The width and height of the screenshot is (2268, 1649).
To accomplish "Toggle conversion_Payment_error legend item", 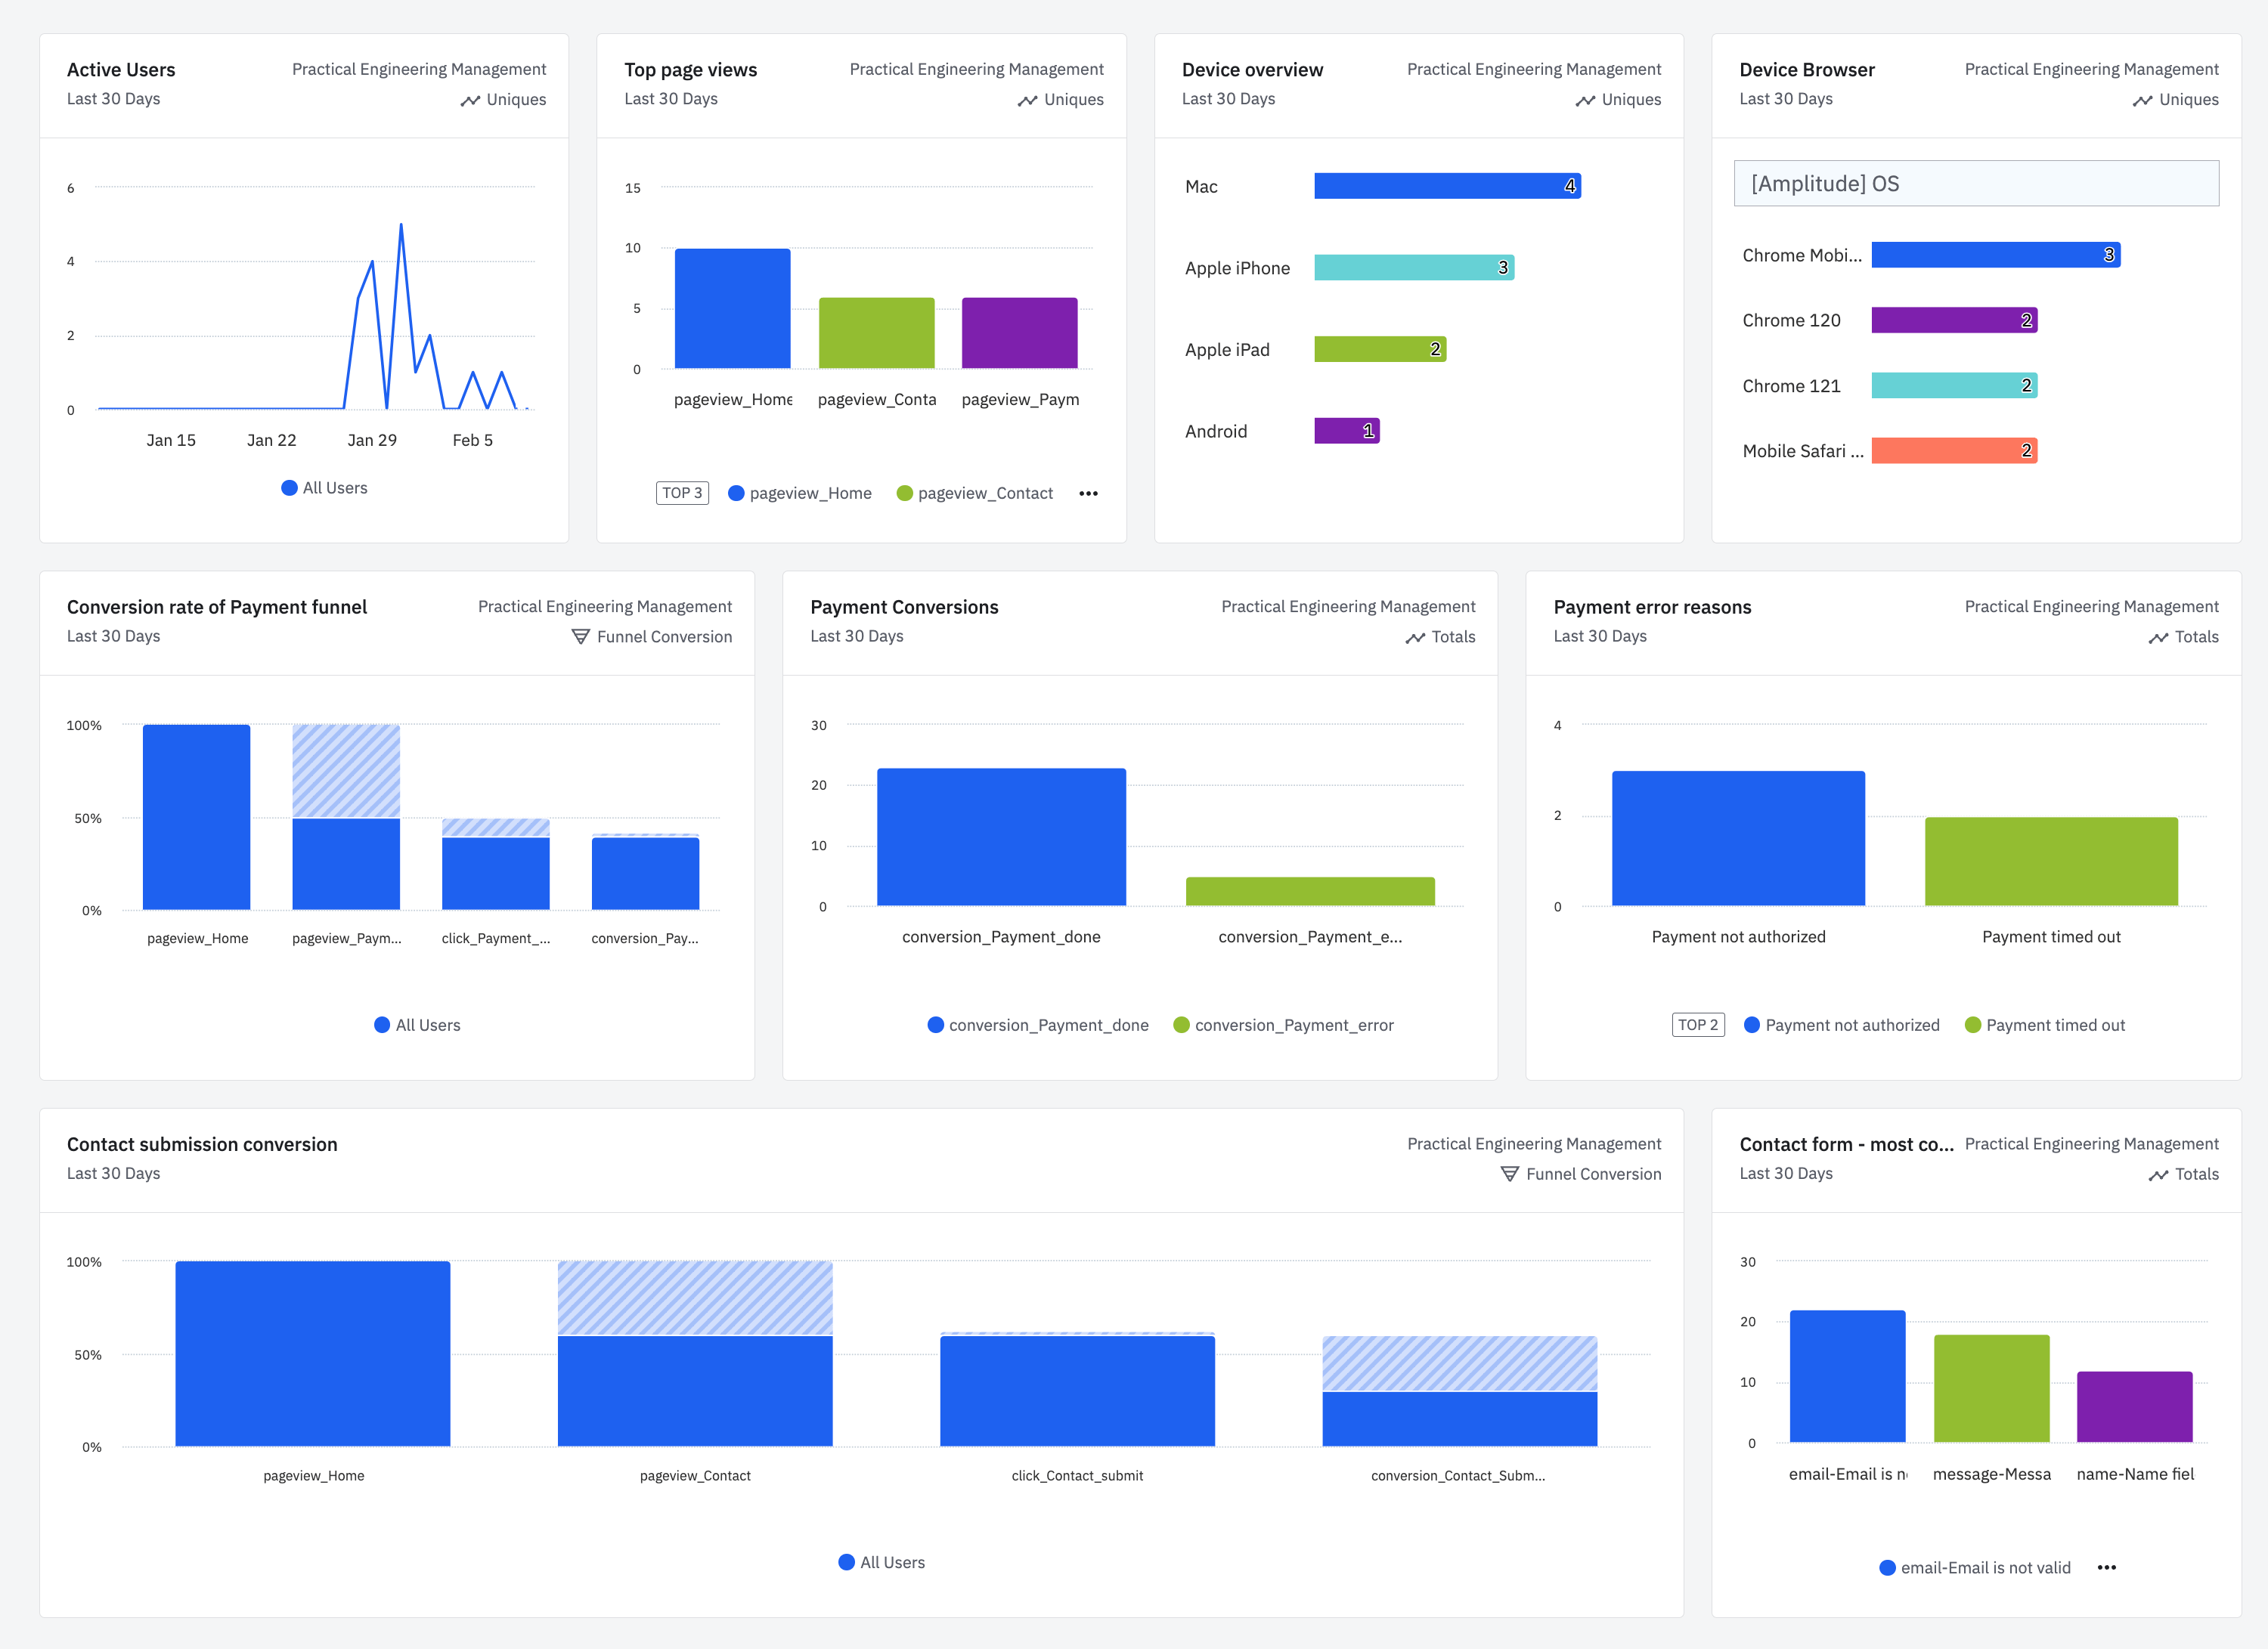I will click(x=1283, y=1026).
